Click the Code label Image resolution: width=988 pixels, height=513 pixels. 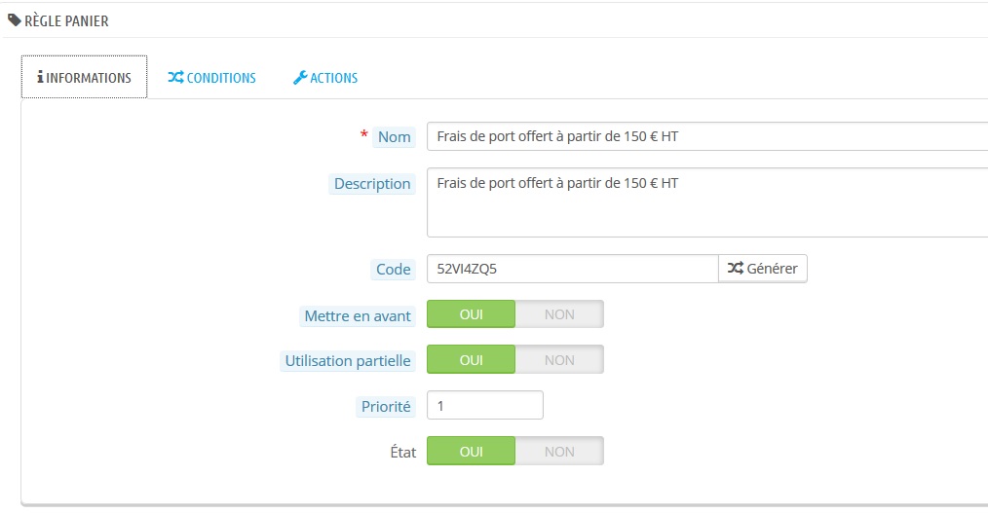(x=394, y=270)
